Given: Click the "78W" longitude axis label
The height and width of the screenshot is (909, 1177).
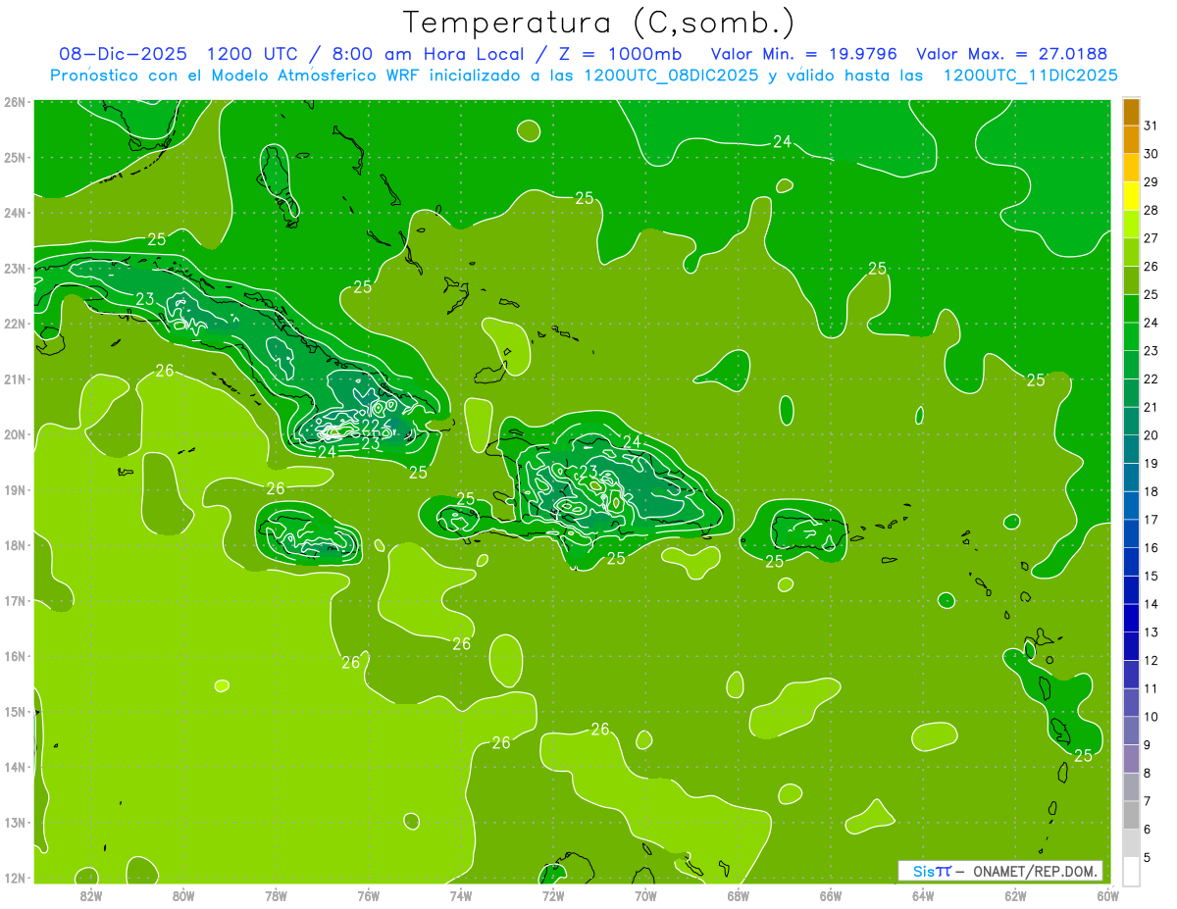Looking at the screenshot, I should (x=276, y=895).
